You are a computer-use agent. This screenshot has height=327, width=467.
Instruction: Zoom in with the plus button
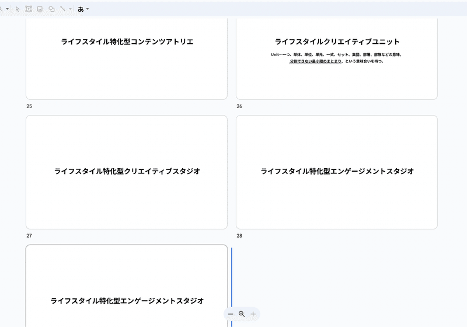[x=253, y=314]
